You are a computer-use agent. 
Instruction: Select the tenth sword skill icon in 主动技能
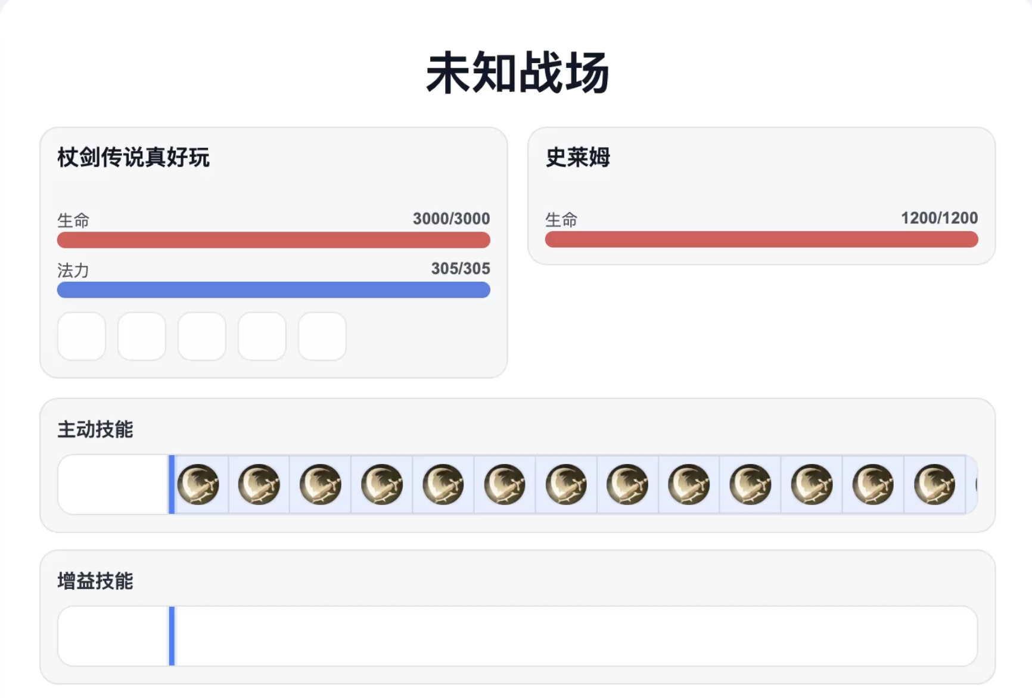750,484
